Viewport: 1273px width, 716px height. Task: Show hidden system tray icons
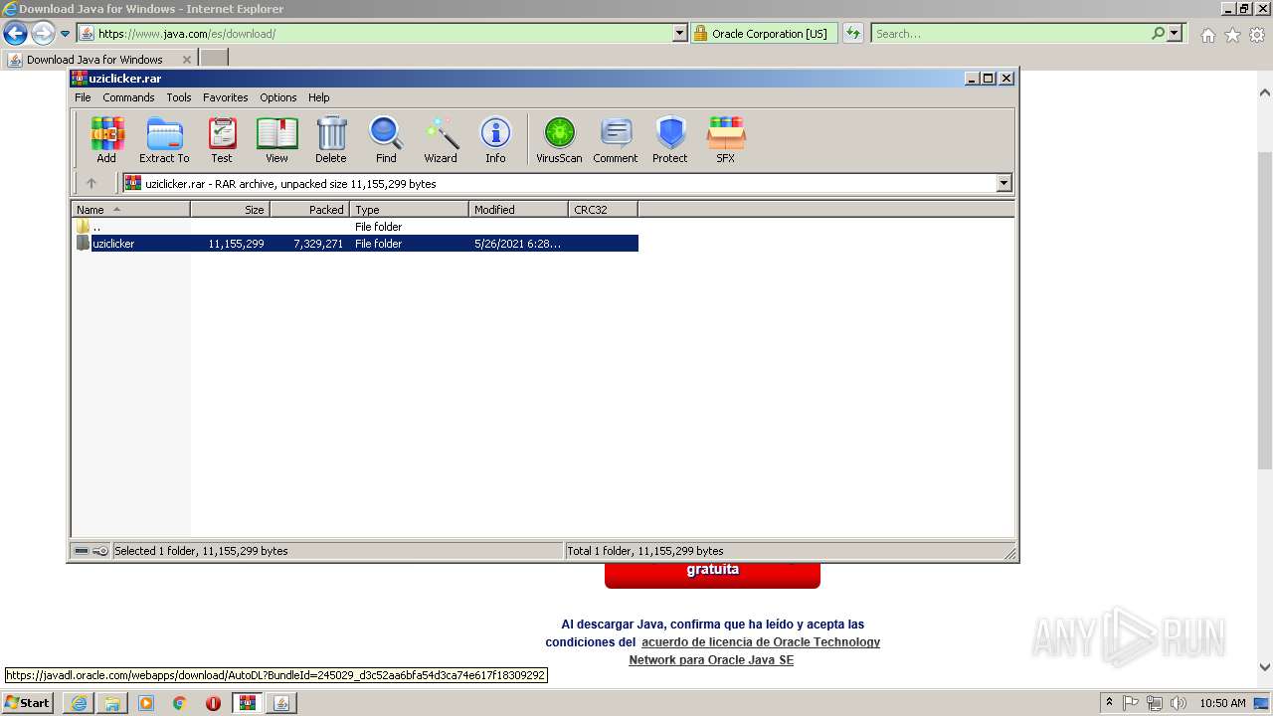1110,702
